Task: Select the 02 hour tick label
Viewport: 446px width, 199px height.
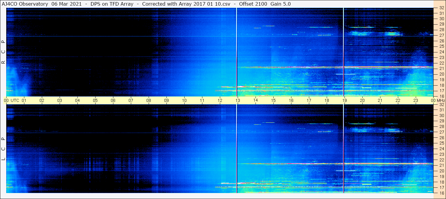Action: pos(42,100)
